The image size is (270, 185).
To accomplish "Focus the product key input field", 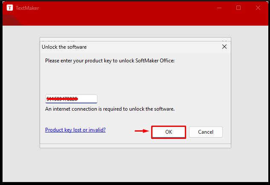I will click(71, 99).
